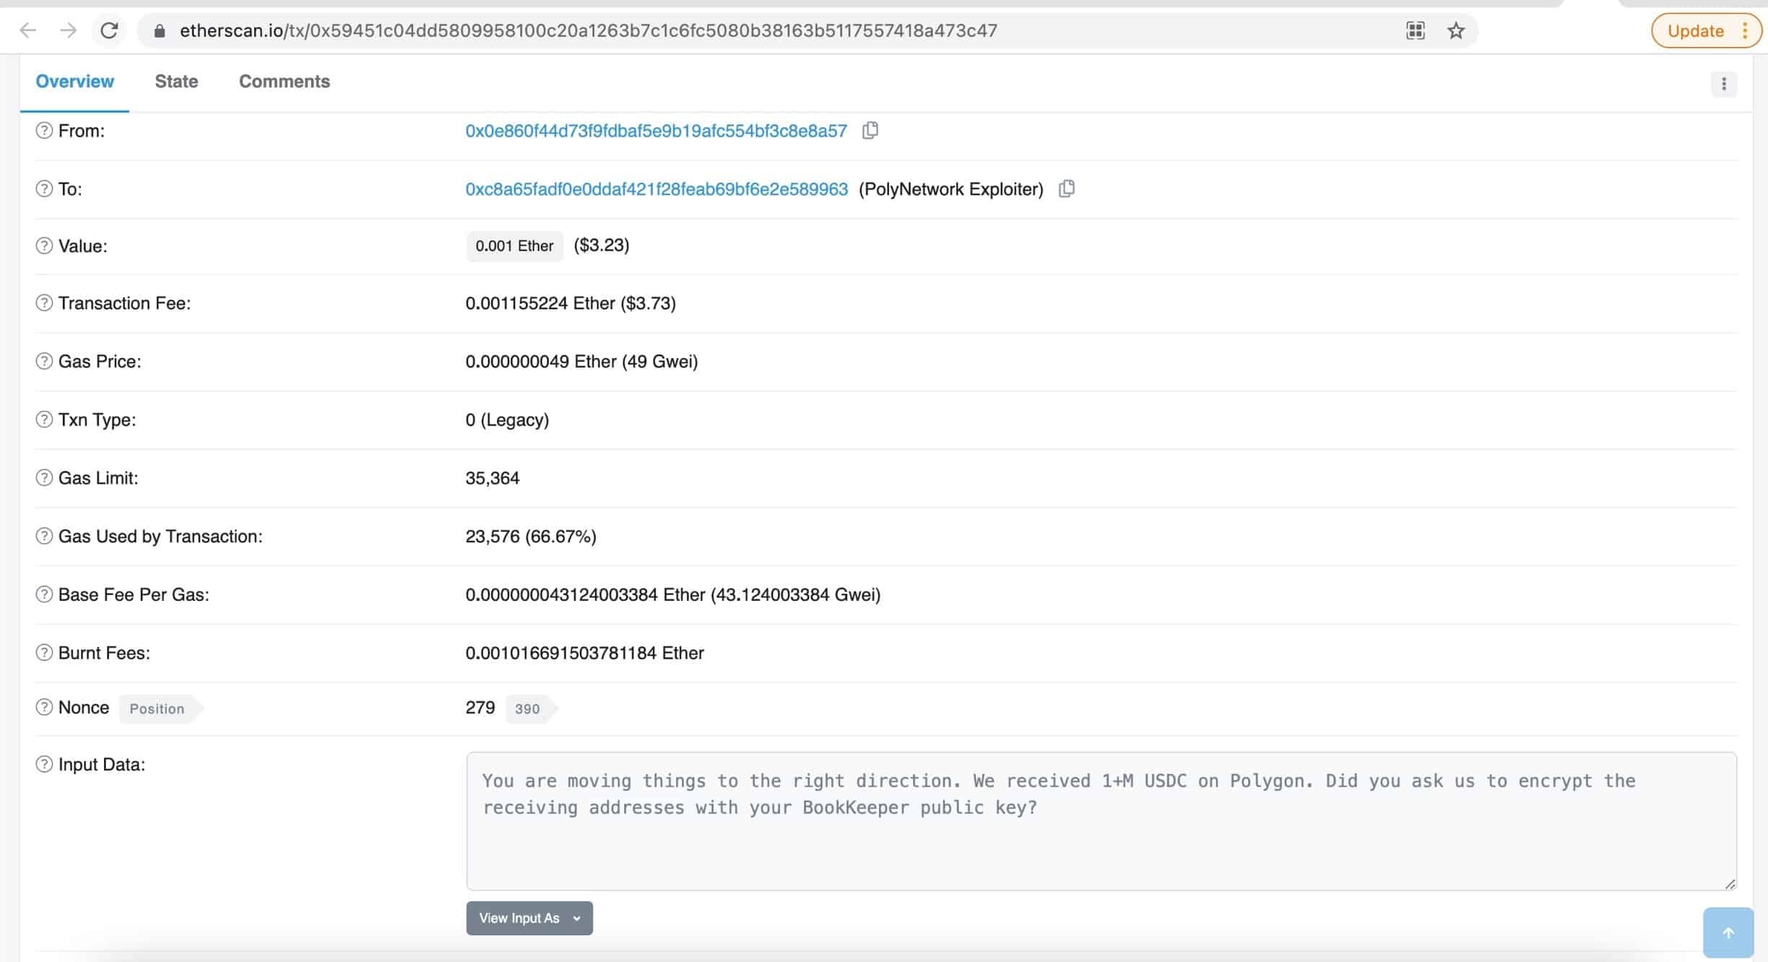Switch to the Comments tab

point(285,81)
